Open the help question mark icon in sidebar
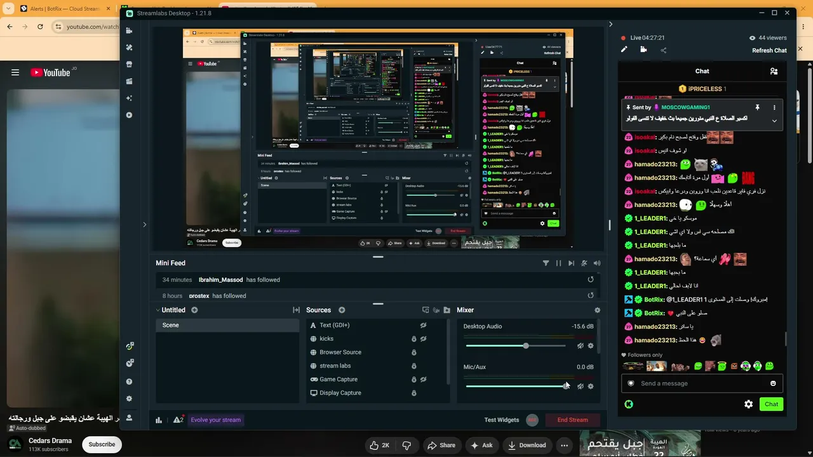 pyautogui.click(x=129, y=381)
